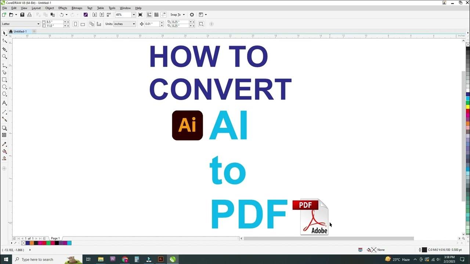
Task: Click the Open folder icon
Action: 11,15
